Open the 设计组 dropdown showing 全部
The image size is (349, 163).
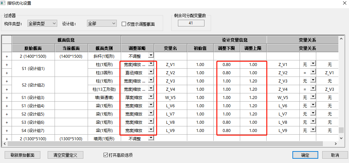pos(102,24)
